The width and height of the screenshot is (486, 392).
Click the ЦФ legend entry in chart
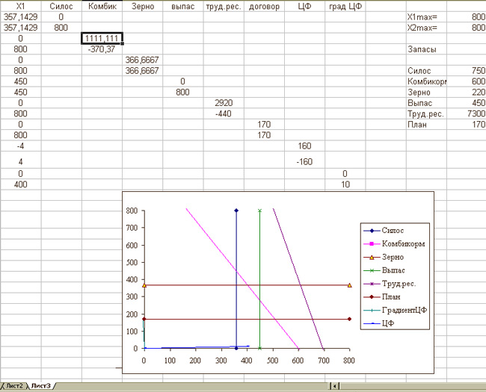[x=379, y=323]
